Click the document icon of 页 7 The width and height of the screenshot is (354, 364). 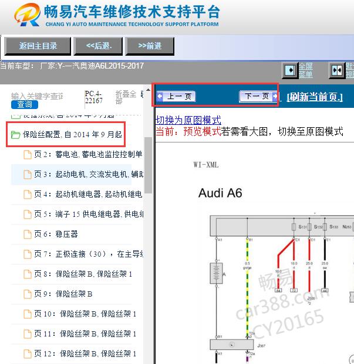pyautogui.click(x=28, y=254)
